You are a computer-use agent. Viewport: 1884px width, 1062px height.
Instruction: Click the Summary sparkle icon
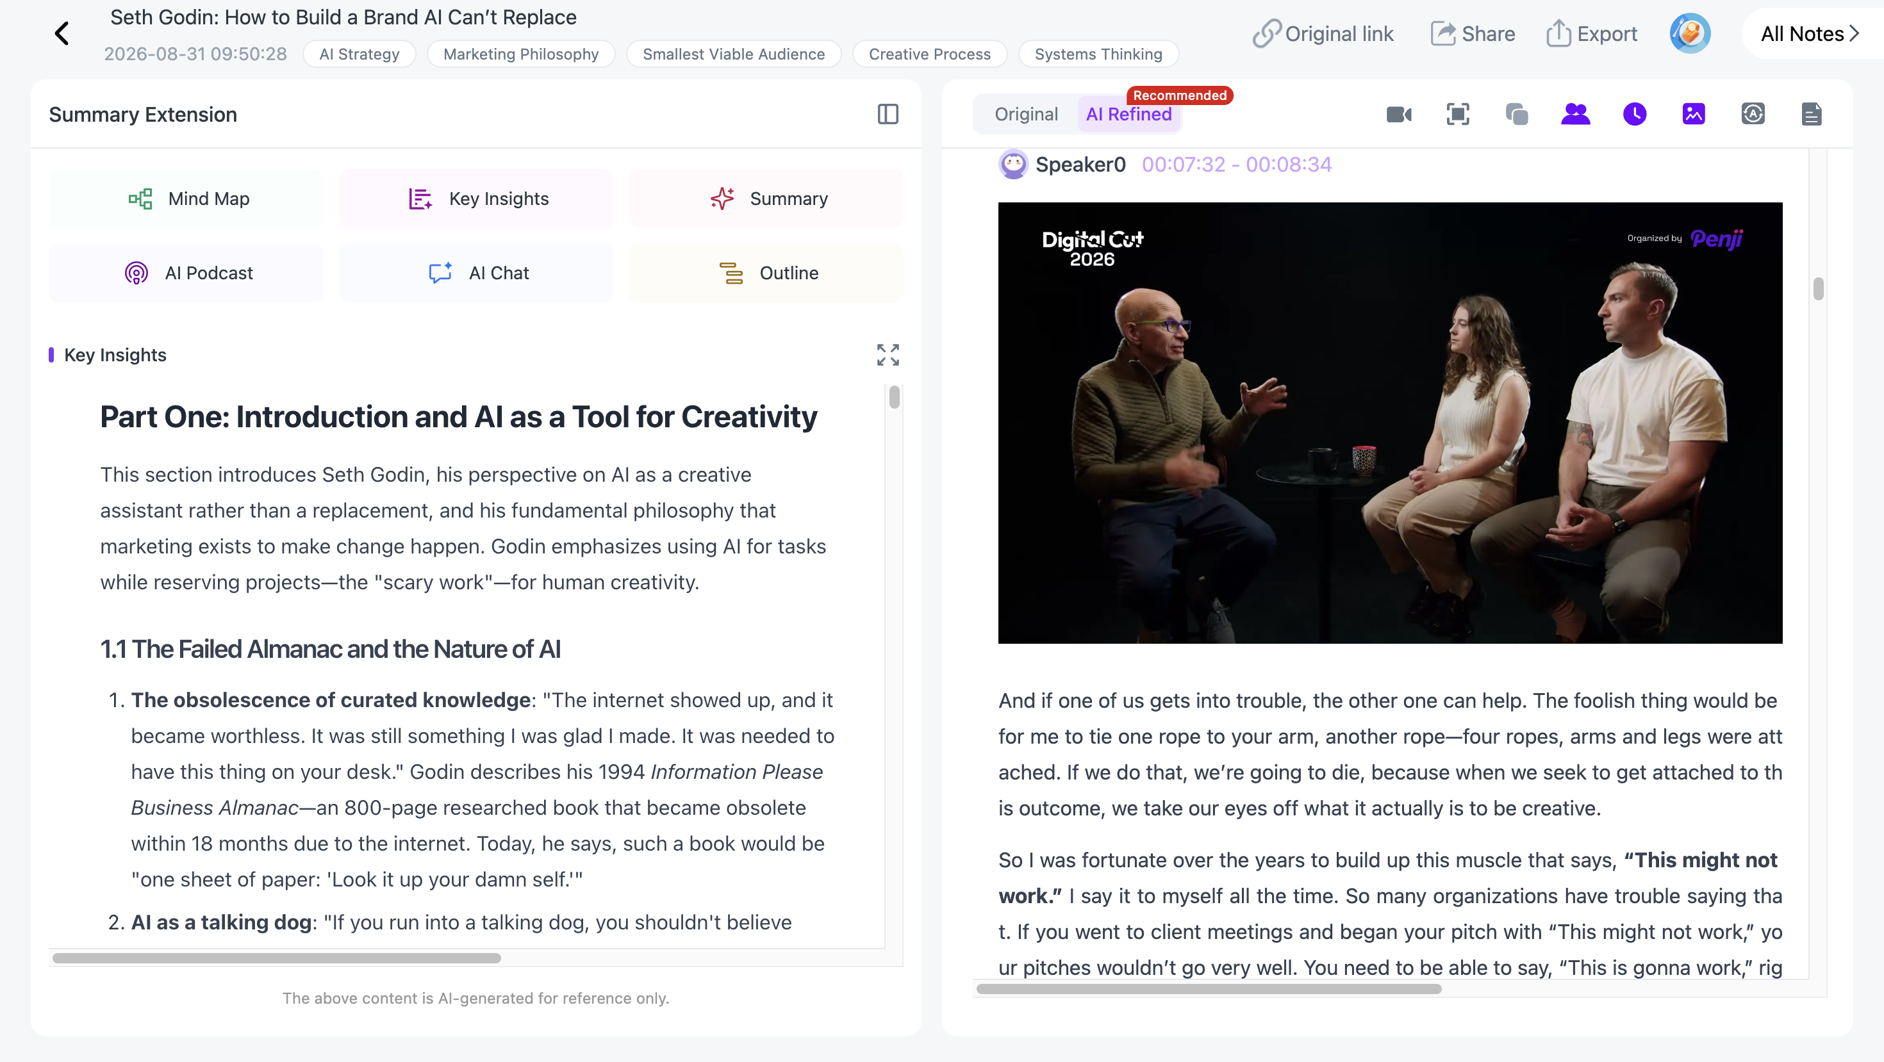click(722, 199)
